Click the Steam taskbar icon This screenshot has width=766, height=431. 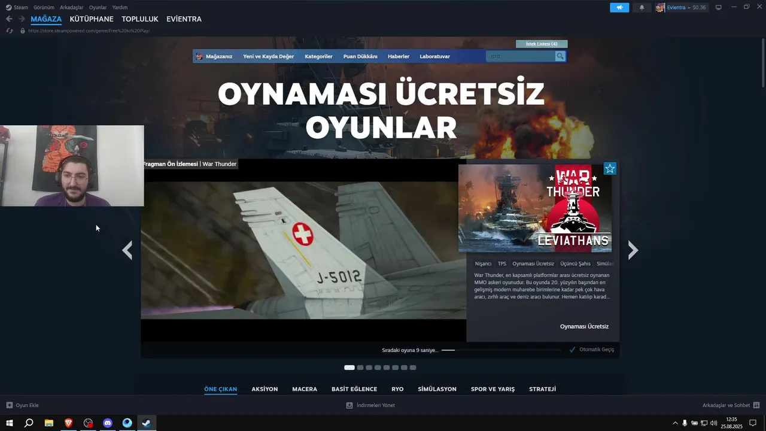pos(147,423)
